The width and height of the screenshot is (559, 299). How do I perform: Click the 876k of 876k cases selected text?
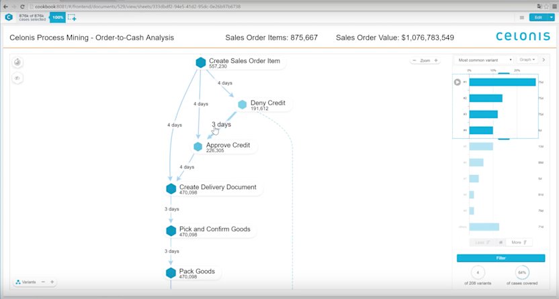pos(32,17)
